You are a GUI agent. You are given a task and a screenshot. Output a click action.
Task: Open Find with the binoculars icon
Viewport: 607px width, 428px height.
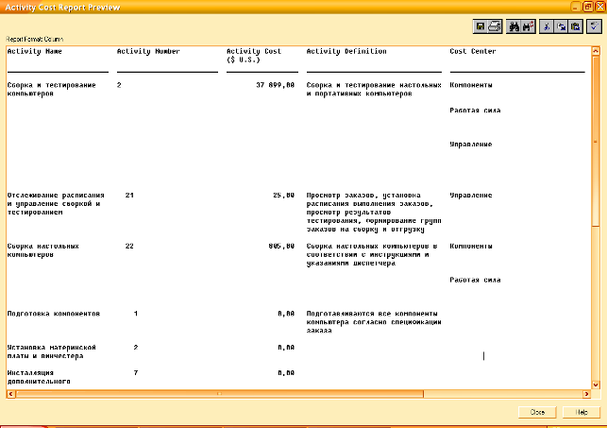[514, 26]
